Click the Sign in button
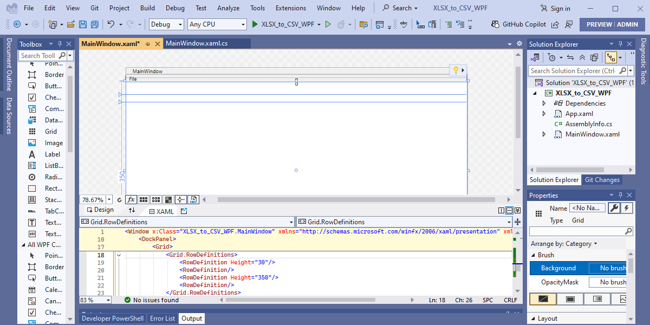The image size is (650, 325). tap(555, 8)
